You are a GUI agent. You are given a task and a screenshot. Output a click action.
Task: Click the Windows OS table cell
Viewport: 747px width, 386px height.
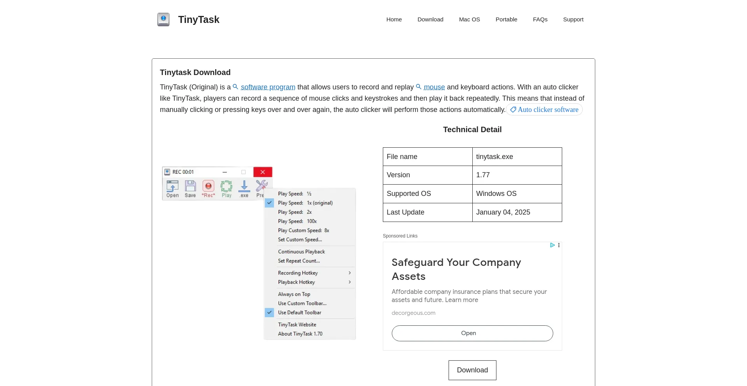click(517, 194)
